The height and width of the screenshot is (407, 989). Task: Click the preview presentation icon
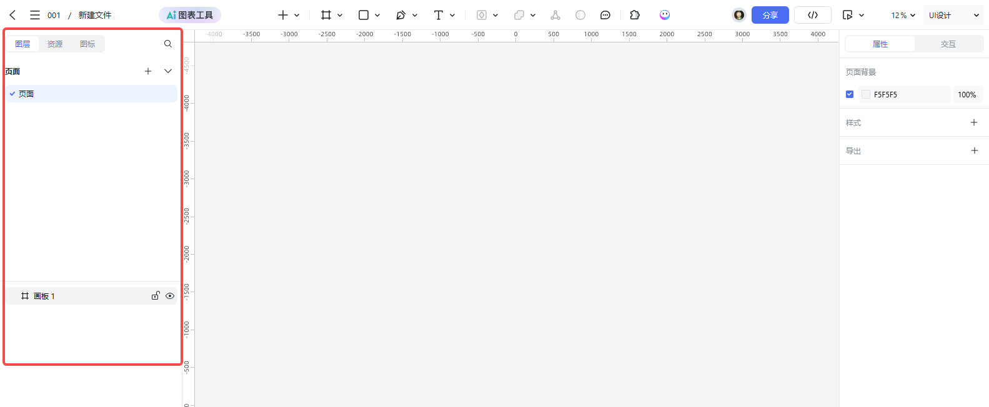coord(848,15)
